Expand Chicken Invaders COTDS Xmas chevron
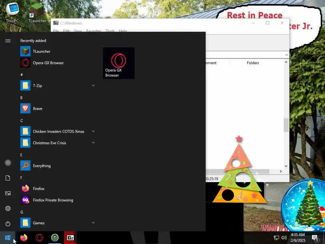 [93, 131]
